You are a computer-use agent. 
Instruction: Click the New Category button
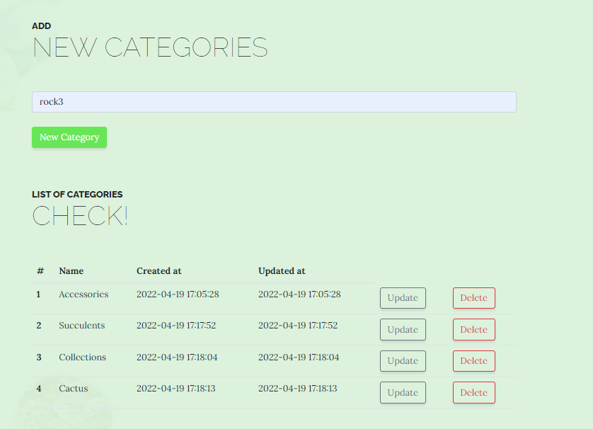pyautogui.click(x=69, y=137)
